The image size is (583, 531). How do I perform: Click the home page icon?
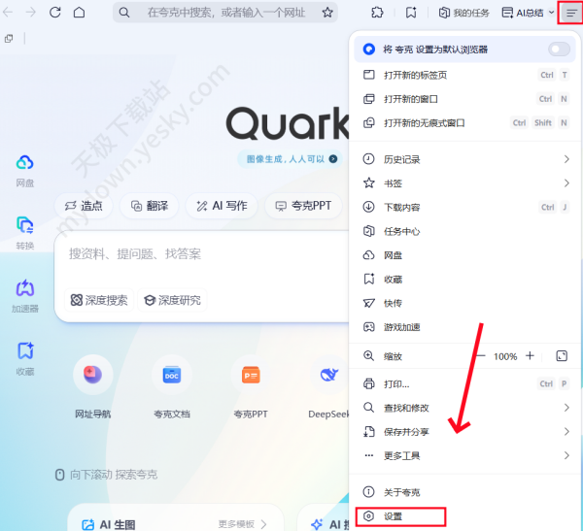pyautogui.click(x=79, y=13)
